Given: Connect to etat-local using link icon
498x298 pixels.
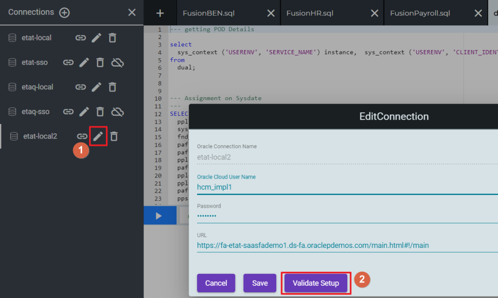Looking at the screenshot, I should (81, 38).
